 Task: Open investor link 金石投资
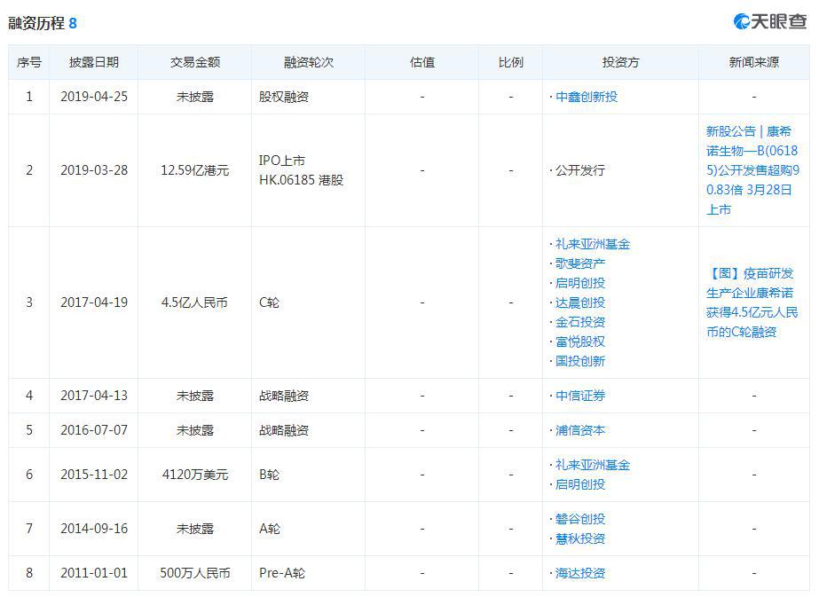pos(580,322)
